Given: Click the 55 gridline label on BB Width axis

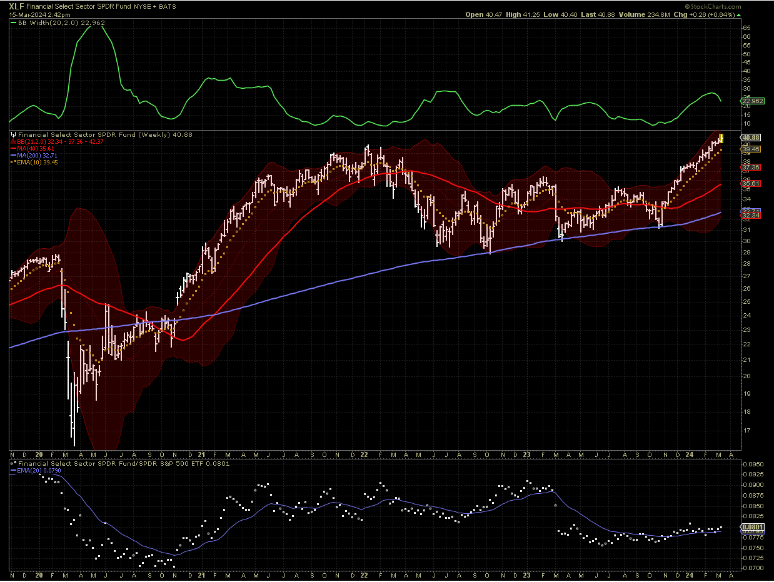Looking at the screenshot, I should (x=746, y=45).
